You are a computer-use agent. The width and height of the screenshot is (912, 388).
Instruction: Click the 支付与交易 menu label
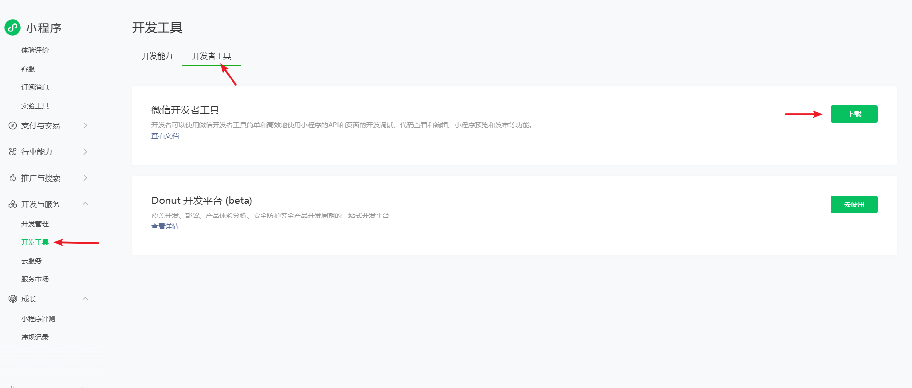(41, 125)
